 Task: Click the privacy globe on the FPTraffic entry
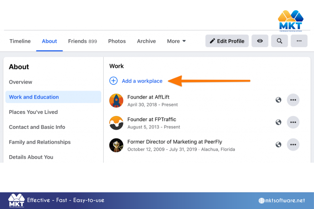tap(278, 122)
